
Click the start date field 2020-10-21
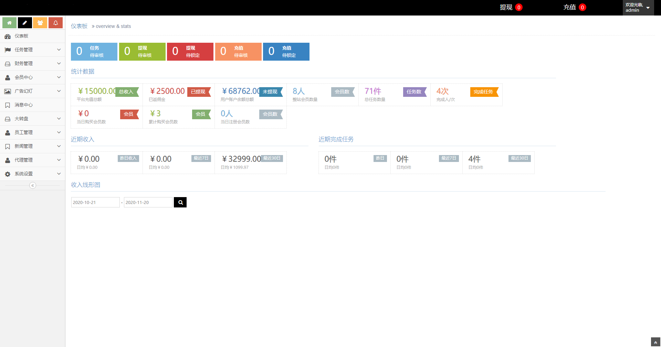[x=95, y=202]
